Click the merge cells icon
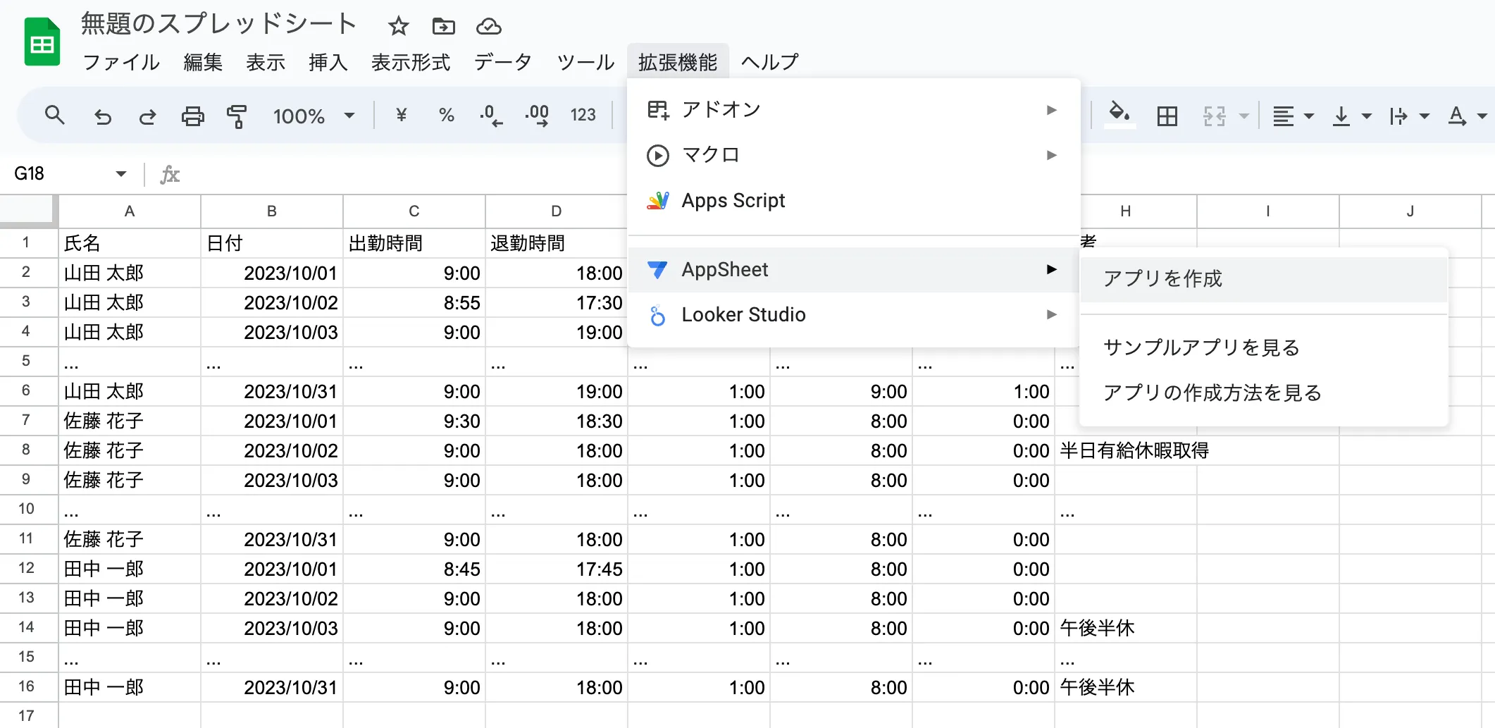Screen dimensions: 1495x728 pyautogui.click(x=1215, y=116)
